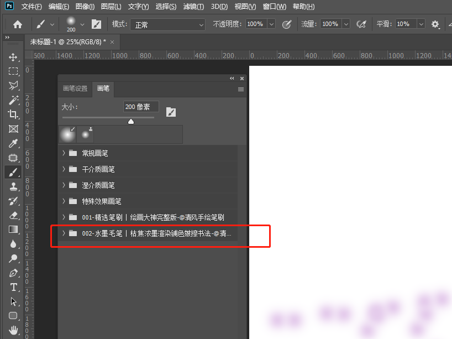Select the Gradient tool
452x339 pixels.
click(x=13, y=230)
